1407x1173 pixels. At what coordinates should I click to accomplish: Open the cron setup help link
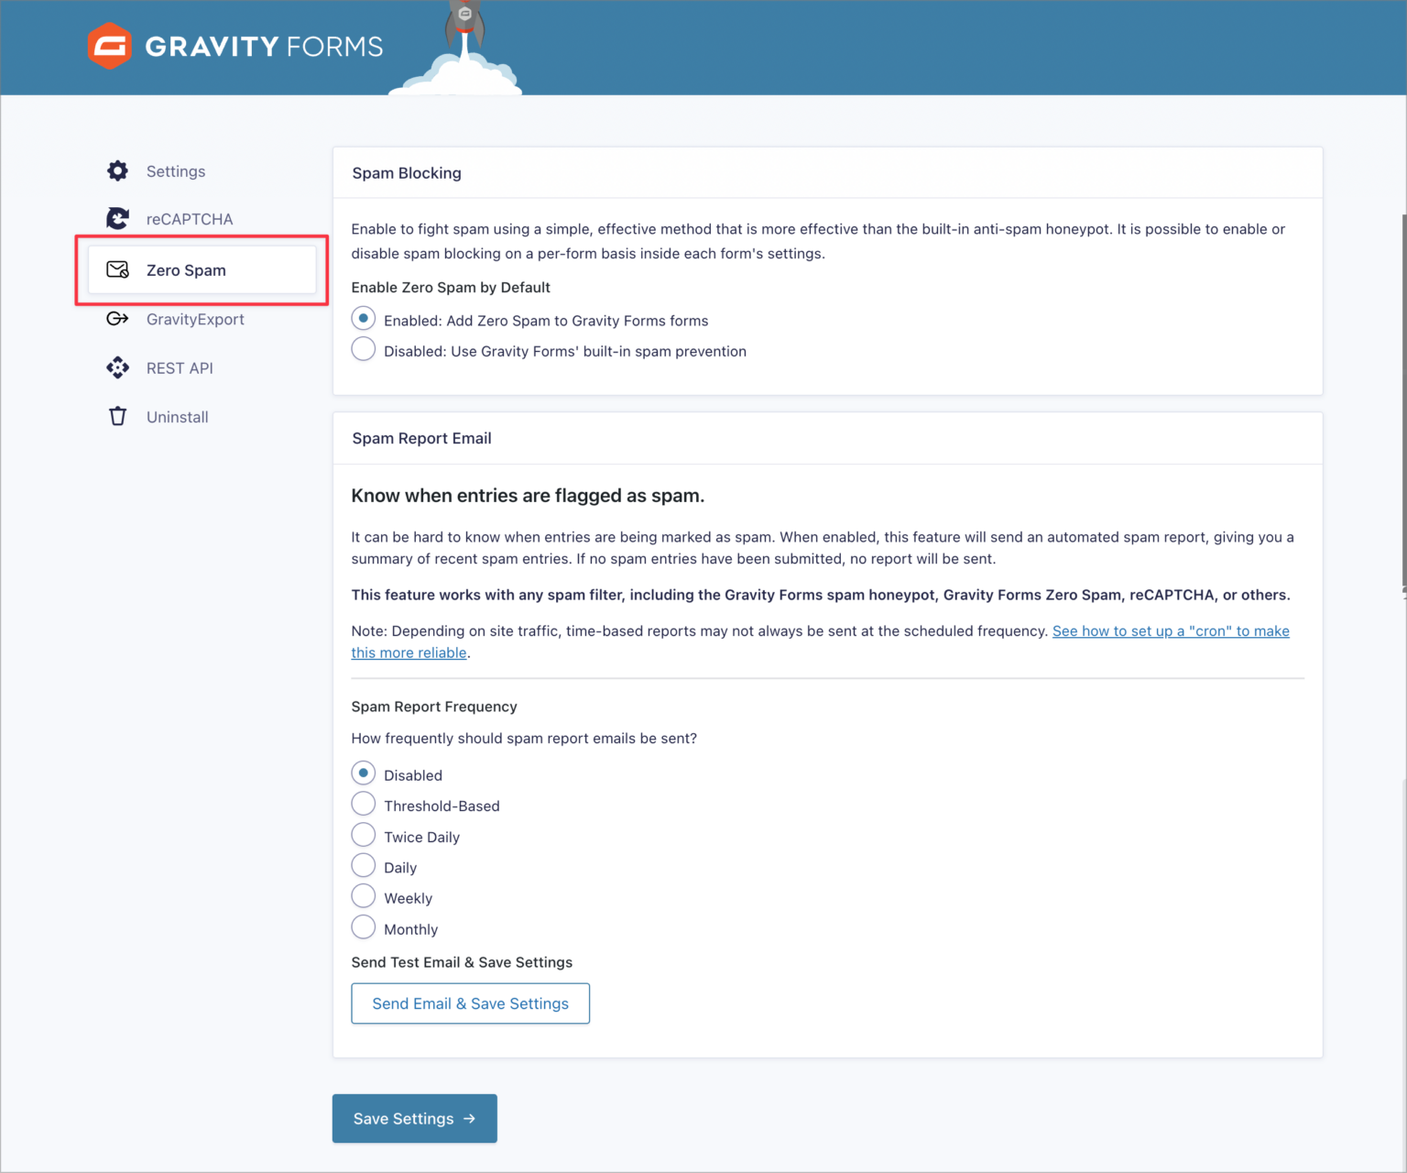1170,631
